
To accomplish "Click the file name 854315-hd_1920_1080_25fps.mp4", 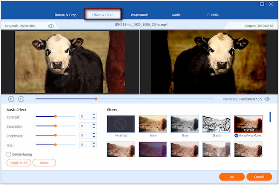I will click(x=141, y=25).
